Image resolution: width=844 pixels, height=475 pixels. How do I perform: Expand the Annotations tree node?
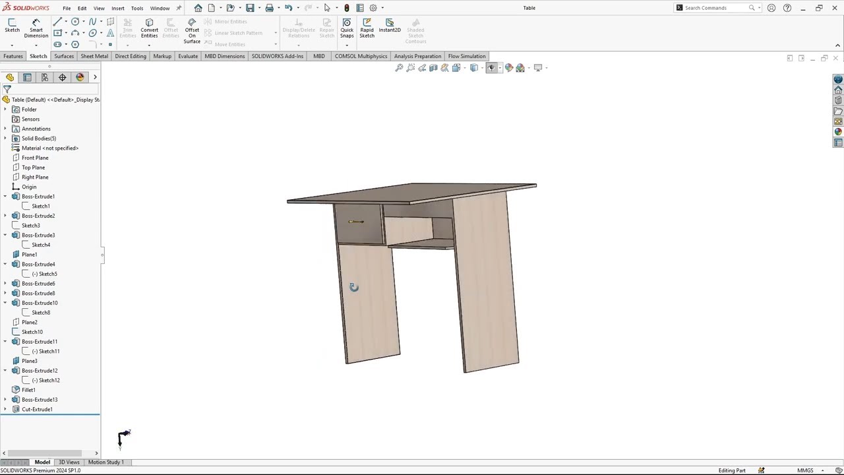click(5, 129)
